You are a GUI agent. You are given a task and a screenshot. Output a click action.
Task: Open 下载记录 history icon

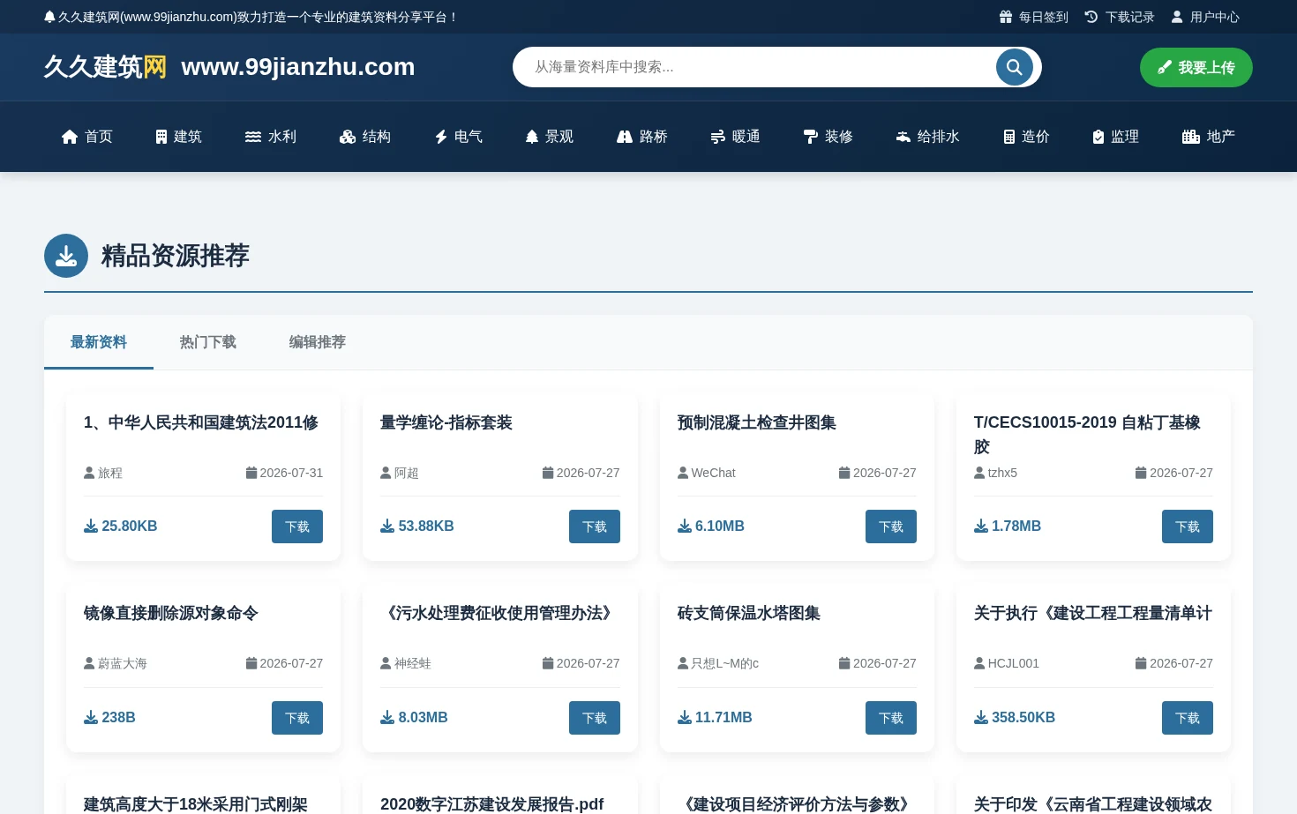[1091, 17]
